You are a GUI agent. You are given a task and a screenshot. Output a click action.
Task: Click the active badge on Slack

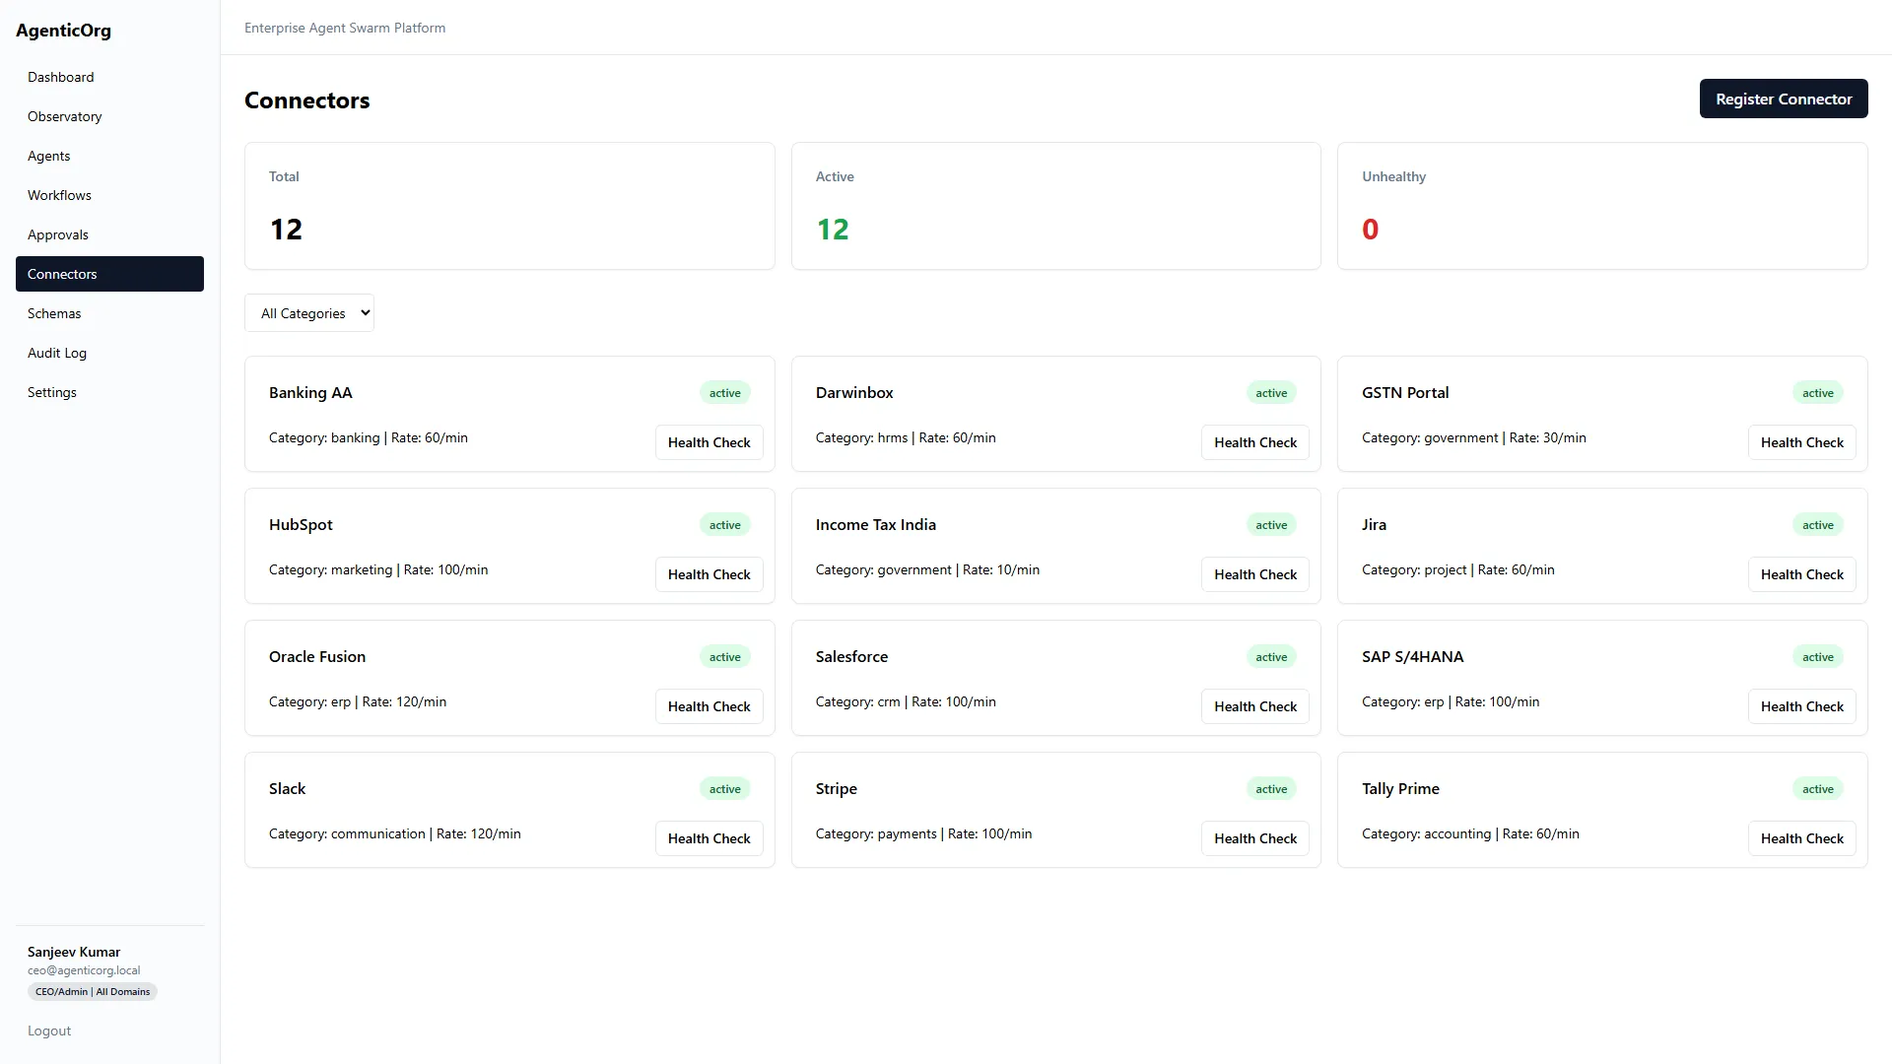725,789
